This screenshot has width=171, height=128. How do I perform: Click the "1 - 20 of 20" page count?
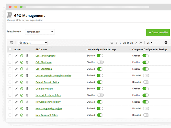pyautogui.click(x=126, y=43)
